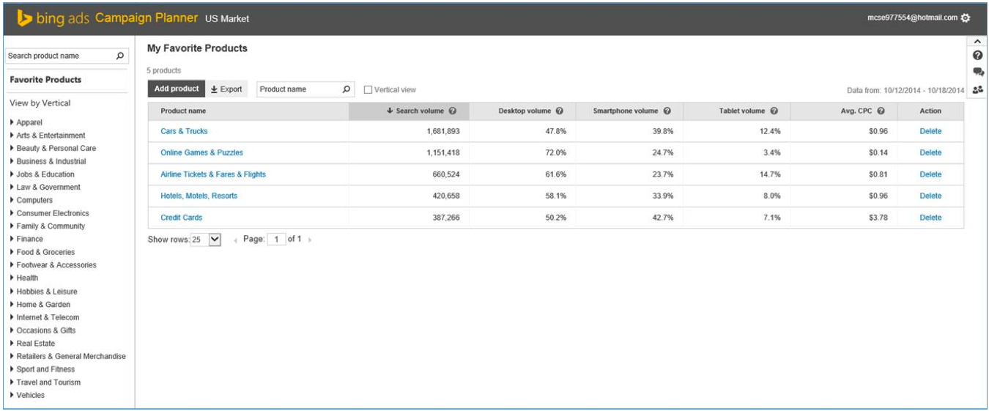Enable the Vertical view checkbox
This screenshot has height=411, width=989.
[x=368, y=89]
